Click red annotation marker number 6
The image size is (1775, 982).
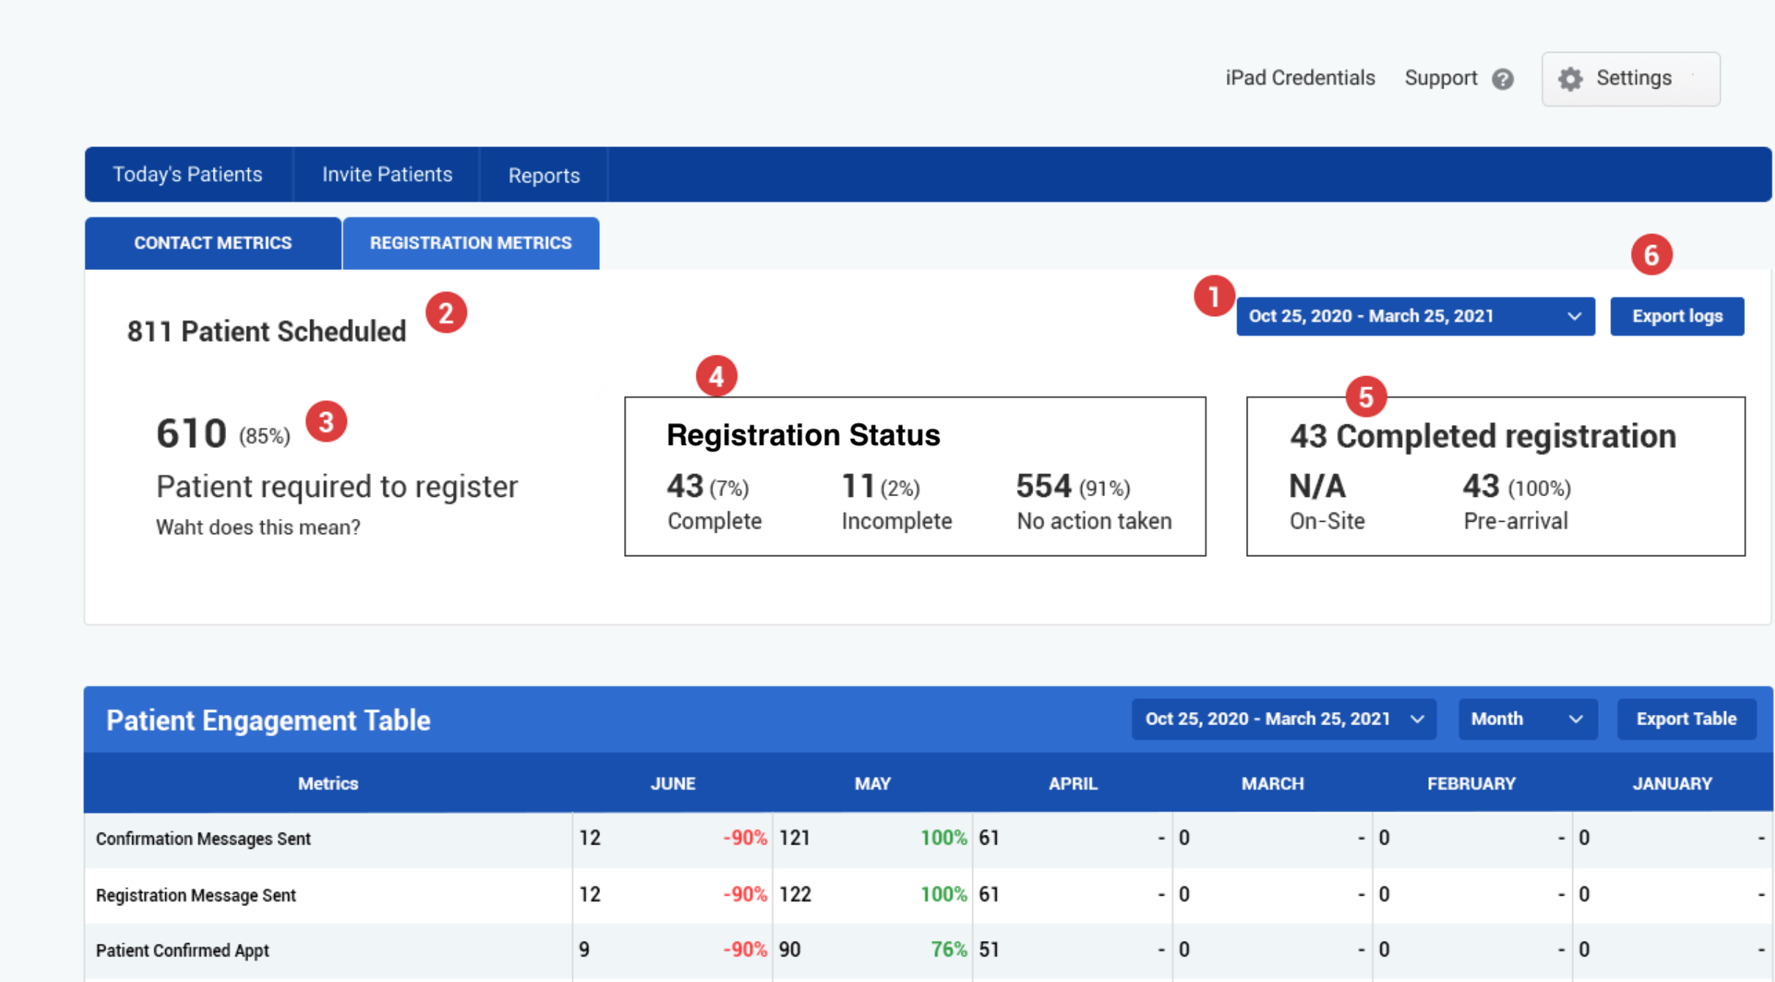(1651, 255)
